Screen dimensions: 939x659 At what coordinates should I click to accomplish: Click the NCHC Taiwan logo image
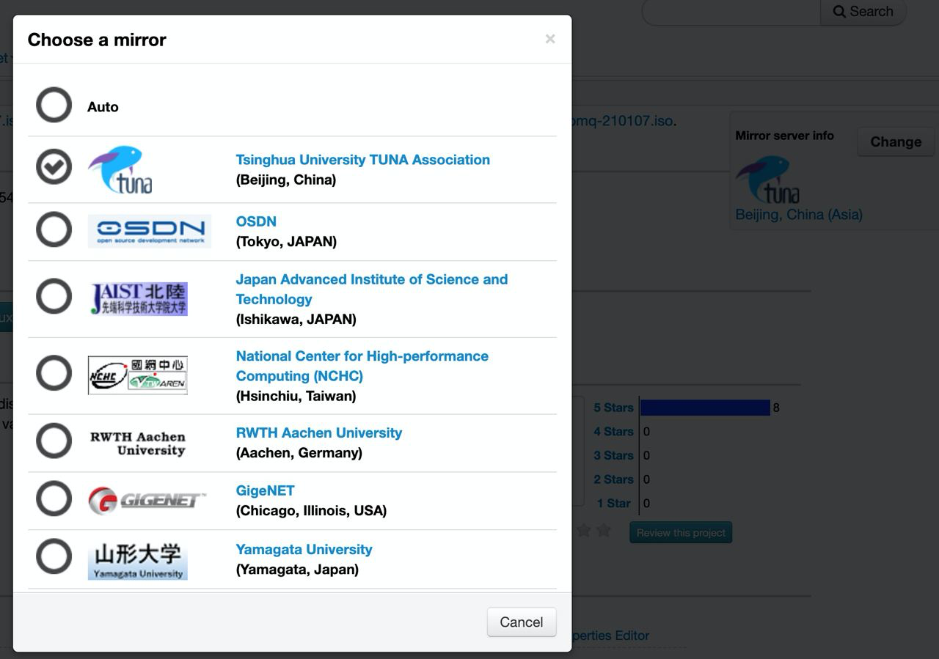pyautogui.click(x=137, y=373)
